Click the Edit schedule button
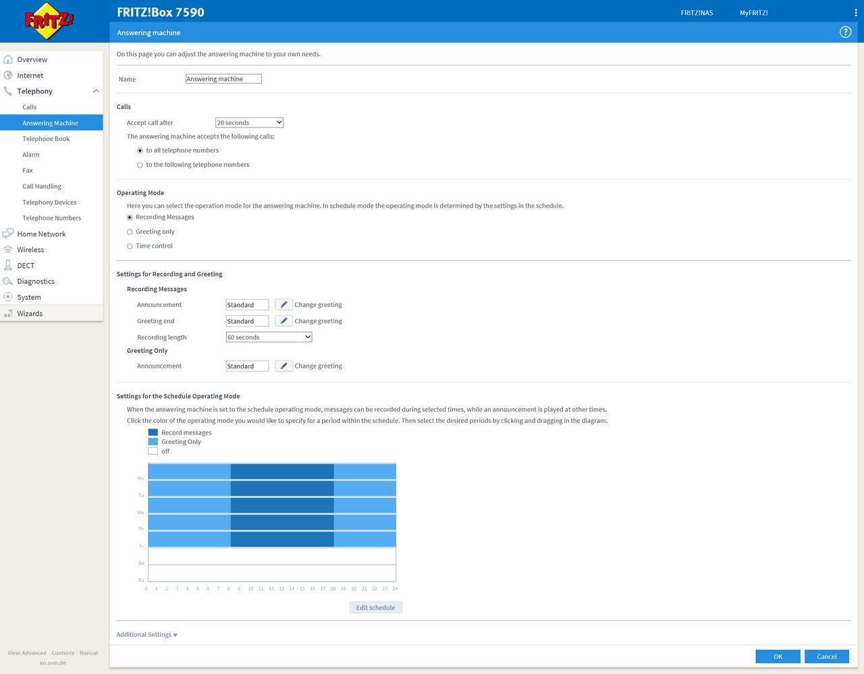 pyautogui.click(x=375, y=608)
